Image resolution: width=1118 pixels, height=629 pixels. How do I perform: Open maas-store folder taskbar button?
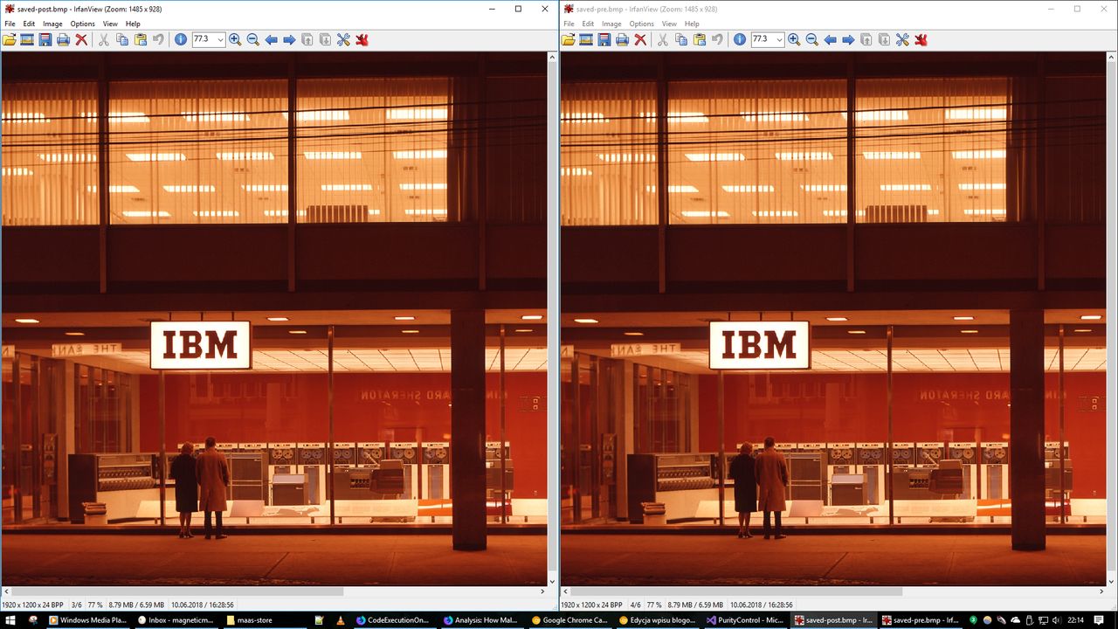pyautogui.click(x=264, y=620)
